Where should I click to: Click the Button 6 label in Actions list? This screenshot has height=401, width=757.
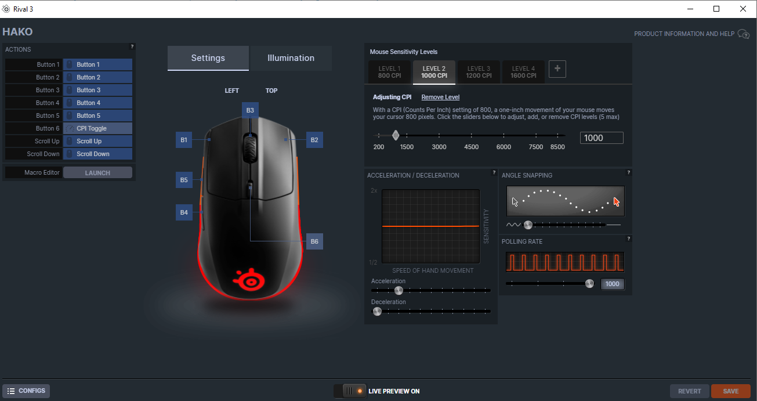[48, 128]
